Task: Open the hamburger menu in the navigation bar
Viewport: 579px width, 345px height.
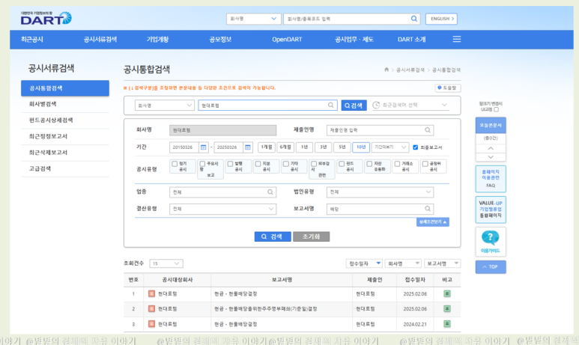Action: (x=457, y=39)
